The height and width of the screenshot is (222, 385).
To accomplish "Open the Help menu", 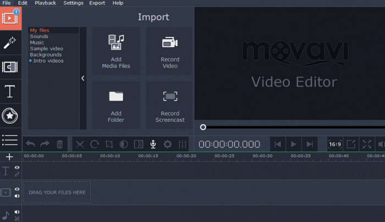I will click(x=118, y=3).
